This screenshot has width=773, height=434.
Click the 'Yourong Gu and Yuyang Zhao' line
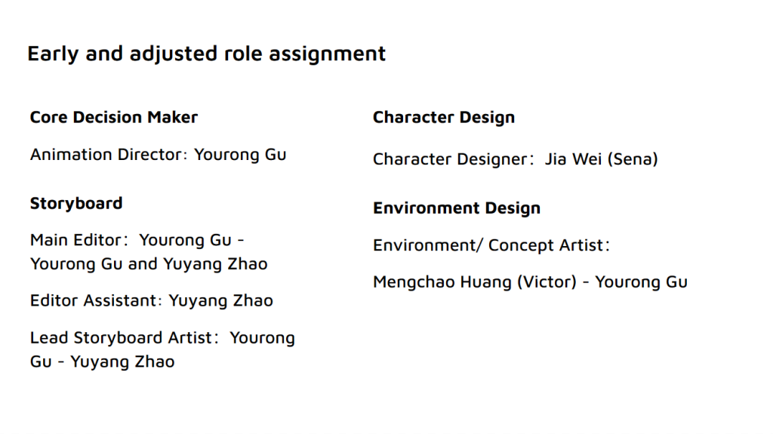(x=149, y=264)
